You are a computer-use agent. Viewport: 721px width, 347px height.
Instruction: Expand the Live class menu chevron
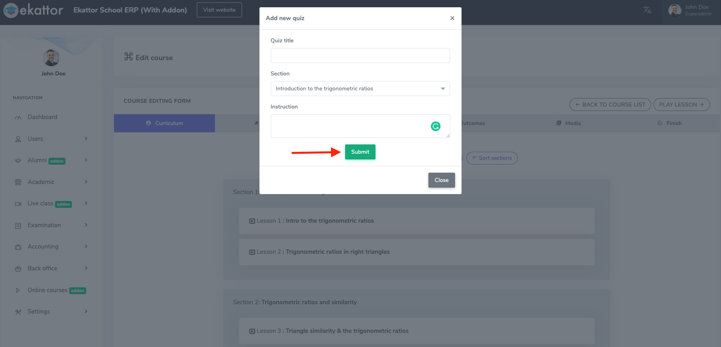(86, 203)
